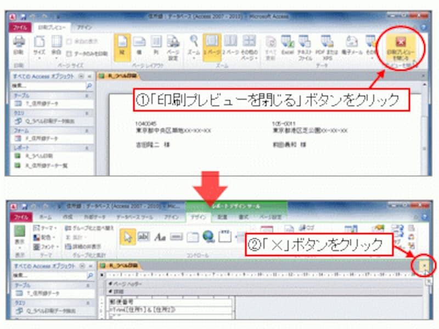This screenshot has width=439, height=329.
Task: Collapse the レポート group in upper pane
Action: pyautogui.click(x=87, y=148)
